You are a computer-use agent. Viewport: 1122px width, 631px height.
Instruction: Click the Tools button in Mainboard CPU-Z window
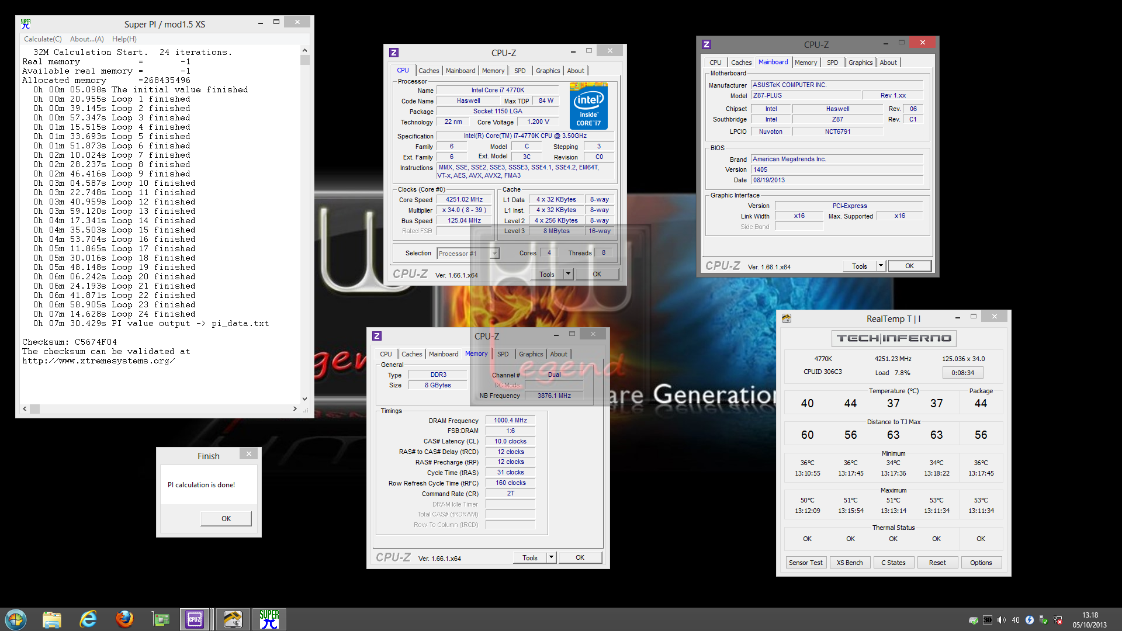tap(860, 266)
